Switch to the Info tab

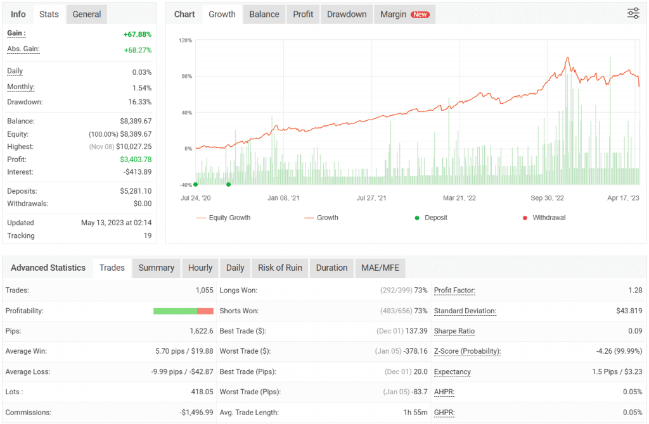(x=17, y=14)
